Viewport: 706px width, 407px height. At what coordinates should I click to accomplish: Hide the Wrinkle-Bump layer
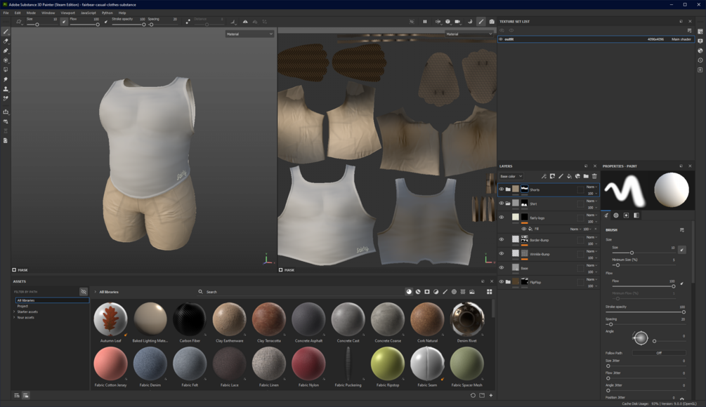point(501,253)
